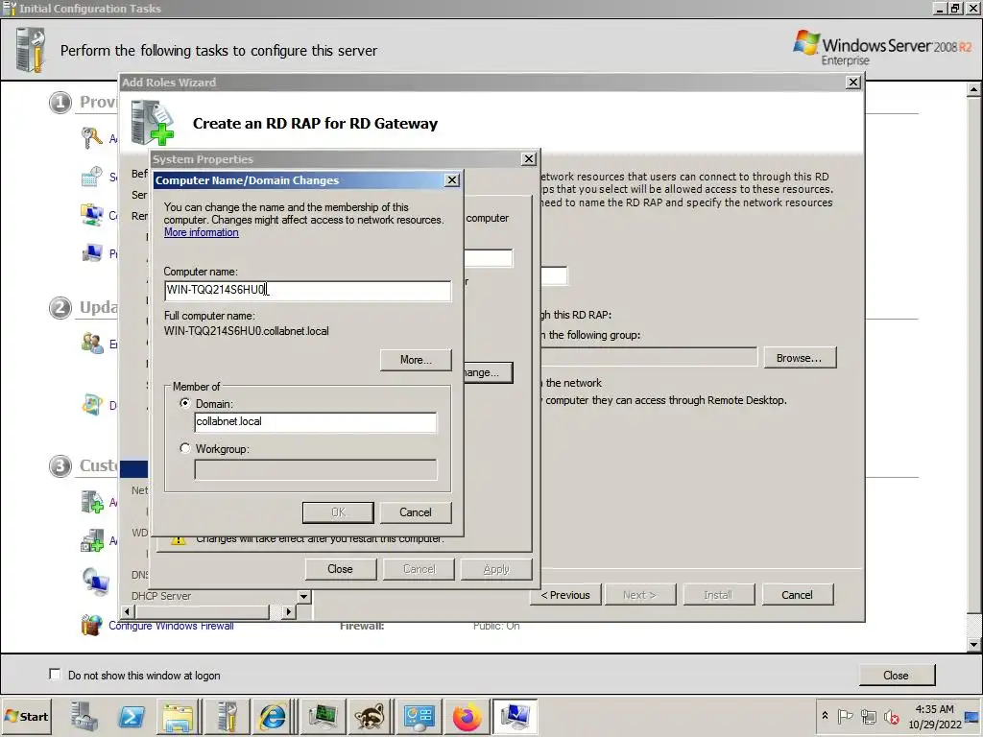Viewport: 983px width, 737px height.
Task: Click the Remote Desktop monitor icon
Action: click(x=95, y=582)
